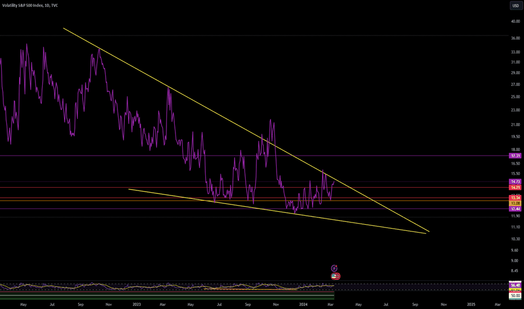Click the 19.50 price scale label
Viewport: 524px width, 309px height.
coord(515,137)
